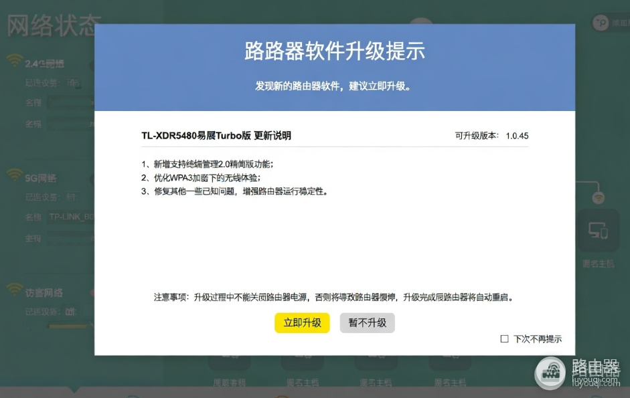Open the device icon on the right edge
Image resolution: width=630 pixels, height=398 pixels.
(x=599, y=231)
